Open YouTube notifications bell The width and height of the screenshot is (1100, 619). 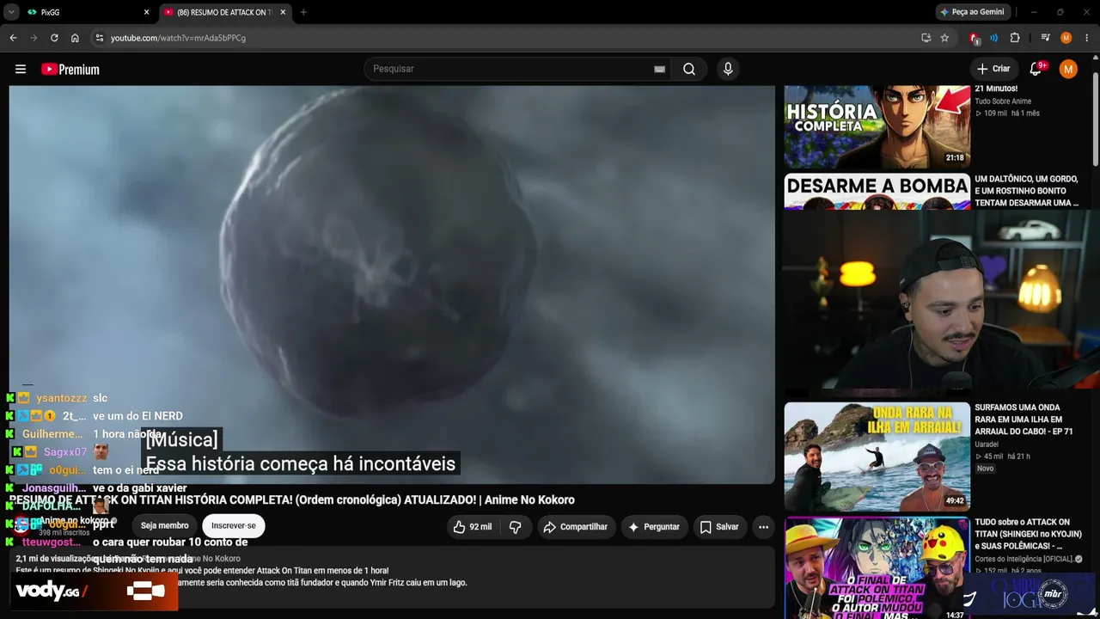(1036, 69)
